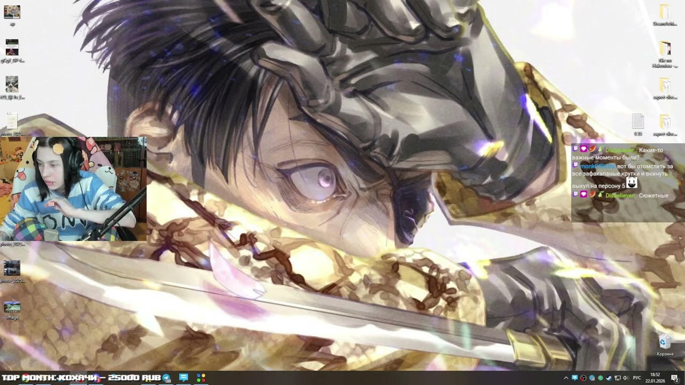The image size is (685, 385).
Task: Open Steam from the system tray
Action: coord(609,378)
